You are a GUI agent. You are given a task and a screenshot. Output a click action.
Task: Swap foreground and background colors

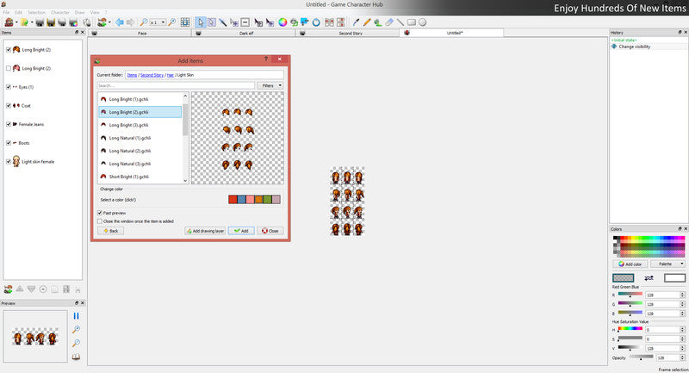click(x=649, y=278)
